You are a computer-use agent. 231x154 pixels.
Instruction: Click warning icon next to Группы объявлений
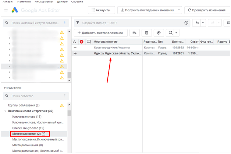coord(62,105)
